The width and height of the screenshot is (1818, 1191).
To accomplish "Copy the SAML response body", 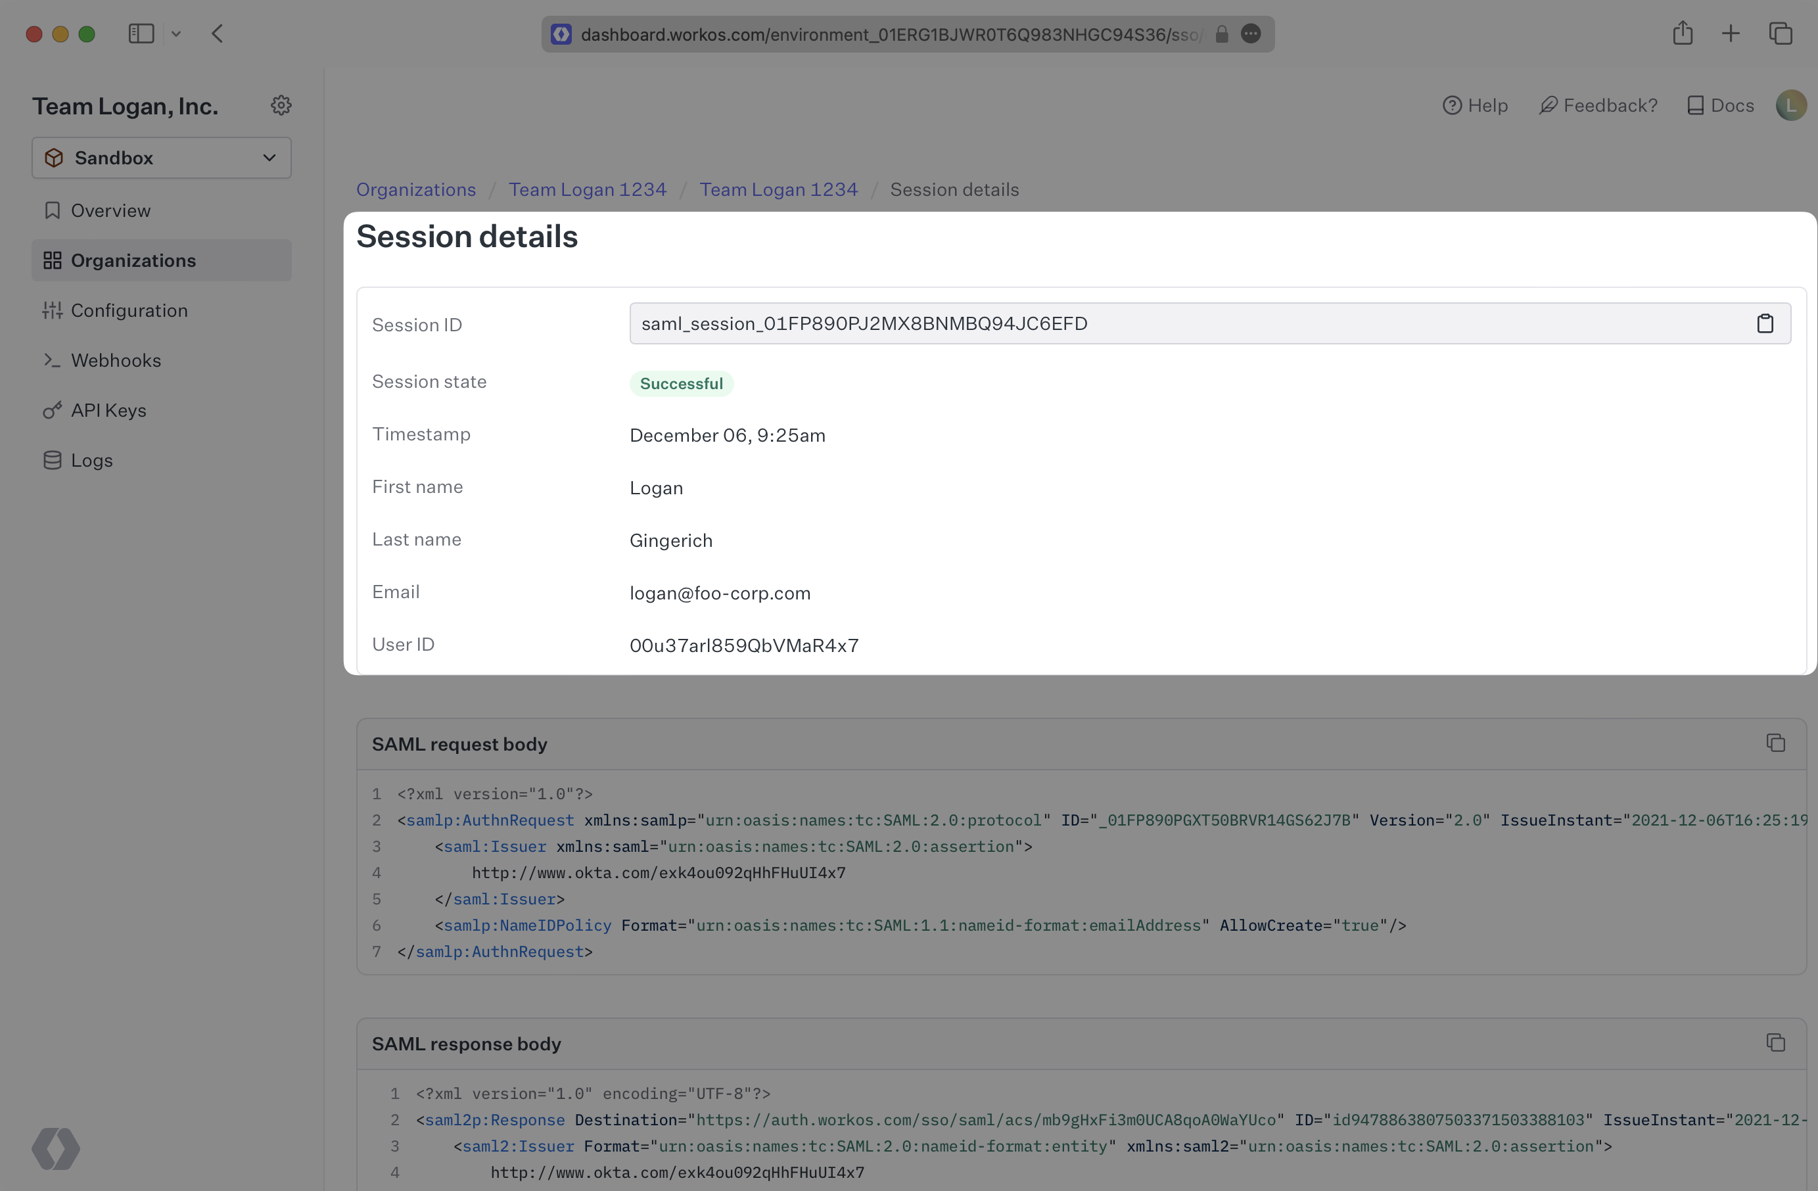I will point(1775,1043).
